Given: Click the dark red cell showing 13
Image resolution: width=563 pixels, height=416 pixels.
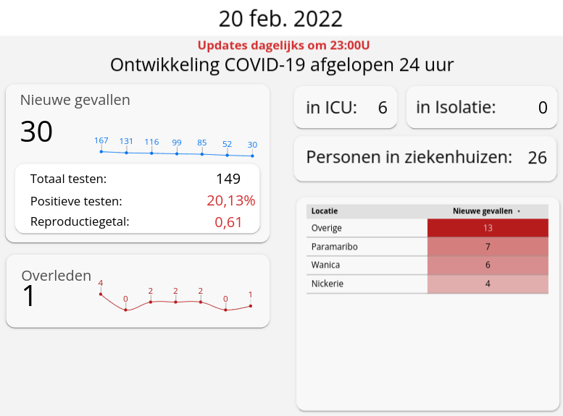Looking at the screenshot, I should click(x=488, y=228).
